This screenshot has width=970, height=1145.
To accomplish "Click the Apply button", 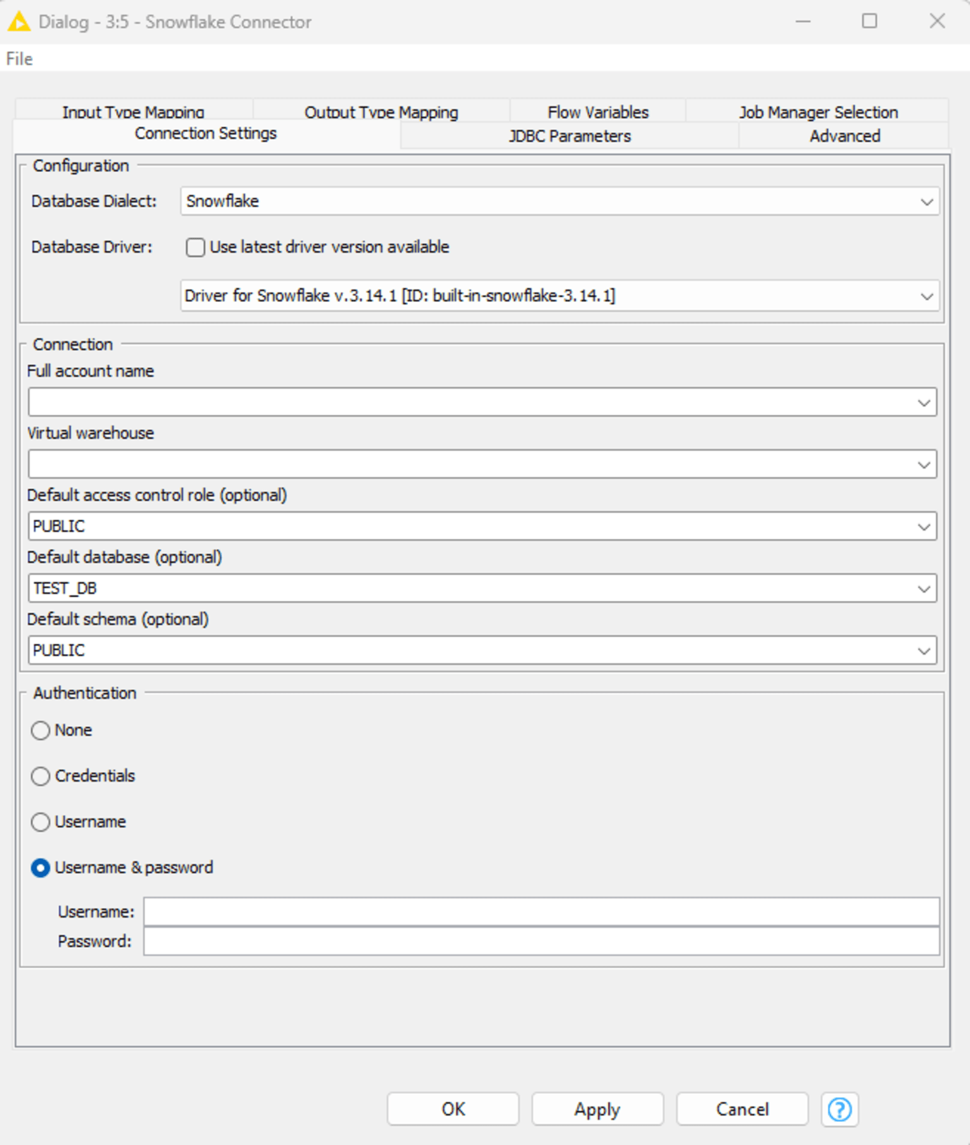I will pos(597,1109).
